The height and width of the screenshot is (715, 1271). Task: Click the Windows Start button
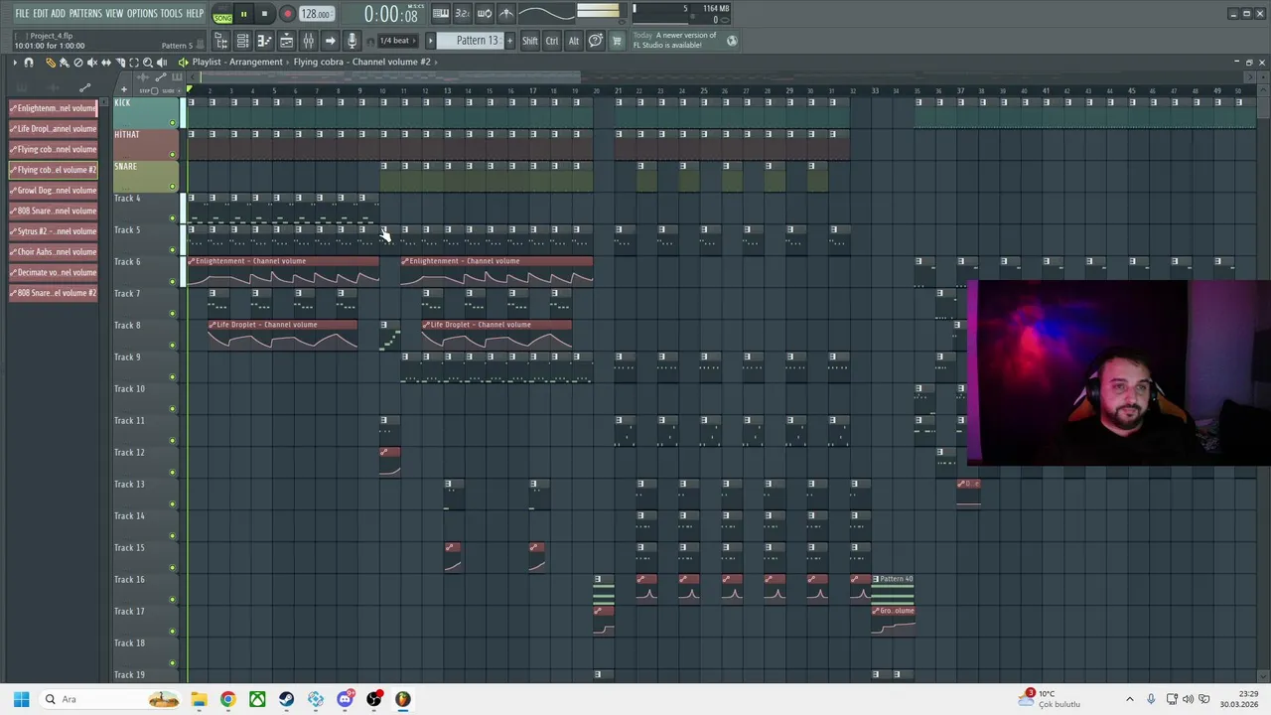click(x=21, y=699)
